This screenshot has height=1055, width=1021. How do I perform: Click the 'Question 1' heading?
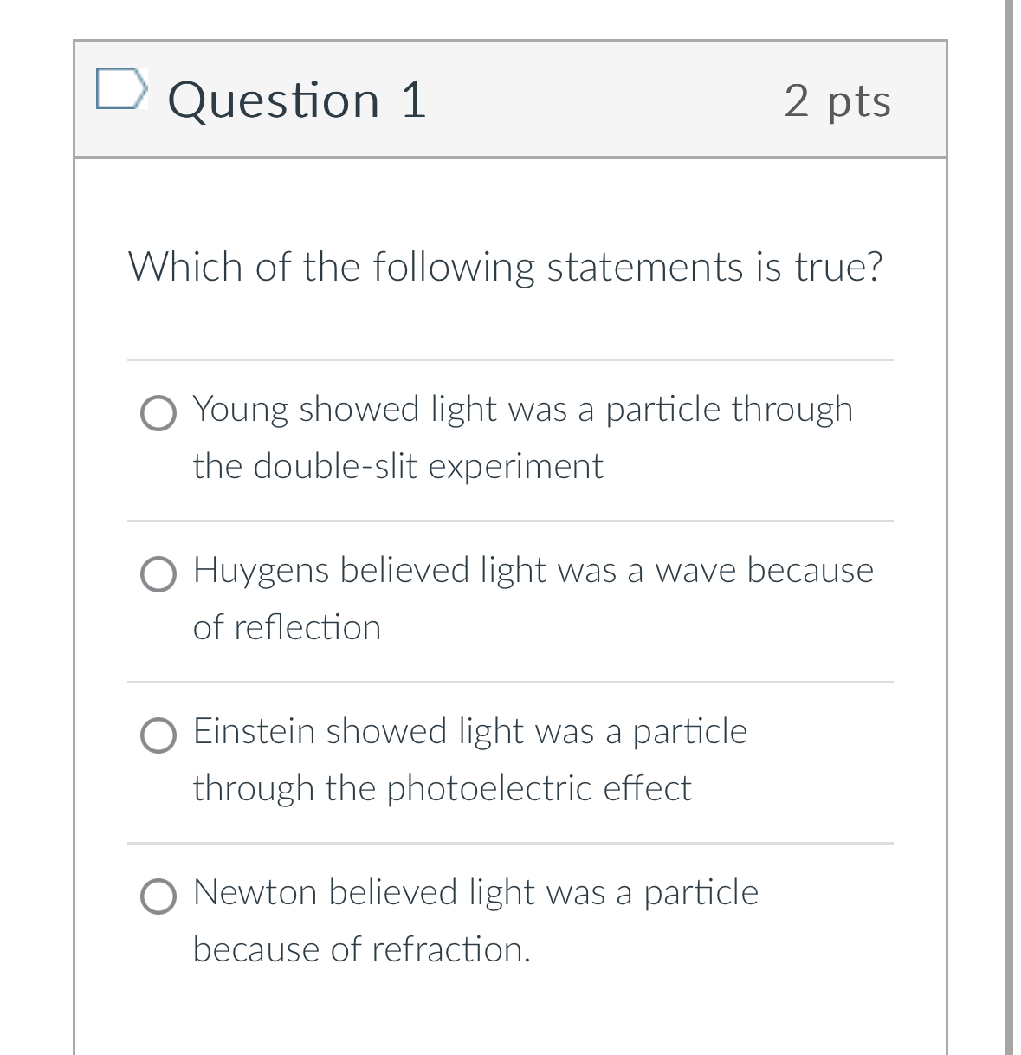point(297,100)
